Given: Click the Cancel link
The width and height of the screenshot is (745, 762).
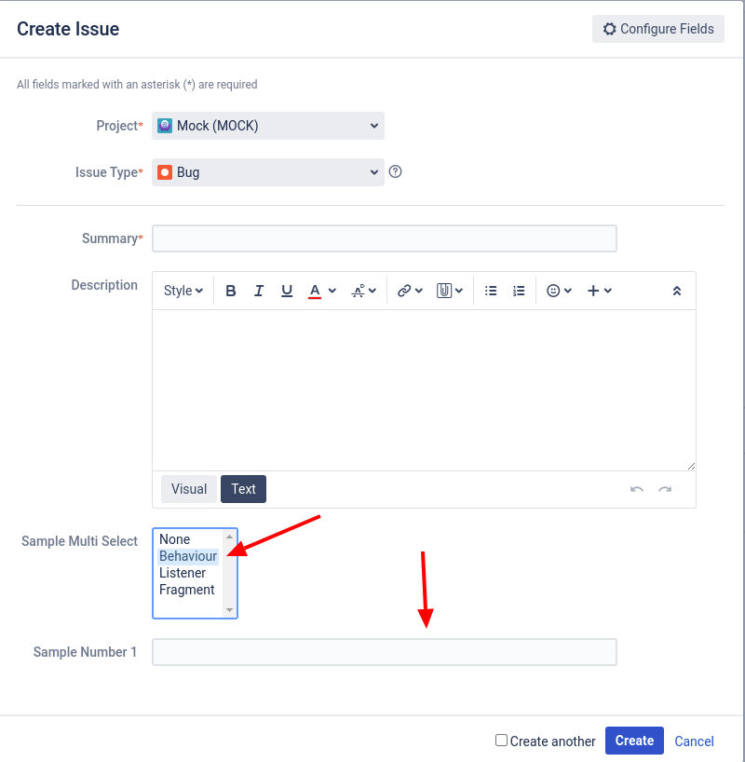Looking at the screenshot, I should 694,742.
